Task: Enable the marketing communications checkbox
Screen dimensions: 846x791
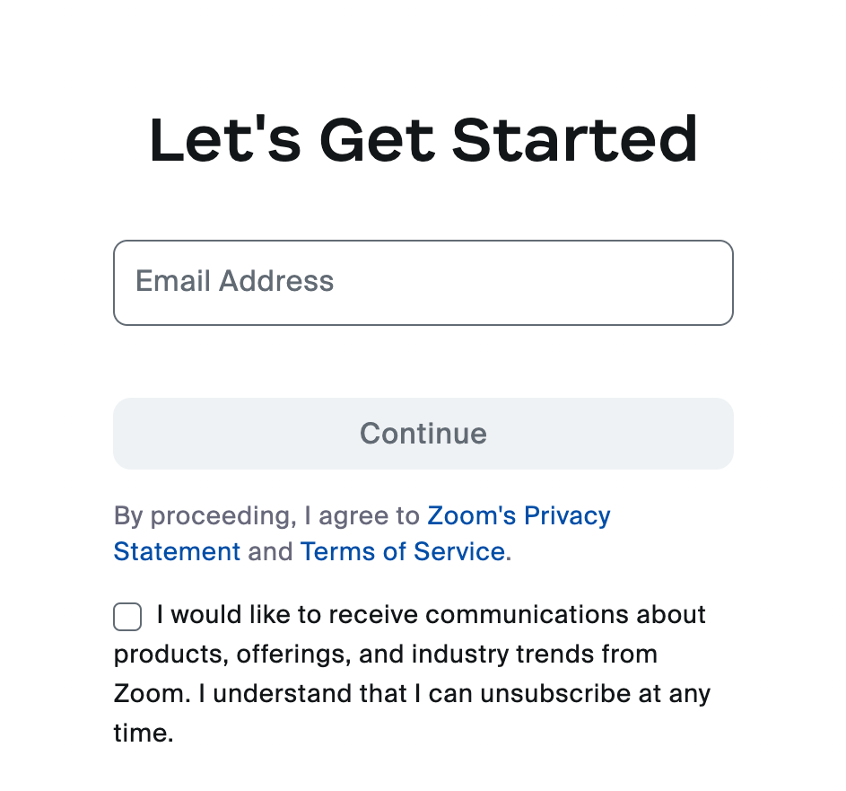Action: coord(127,618)
